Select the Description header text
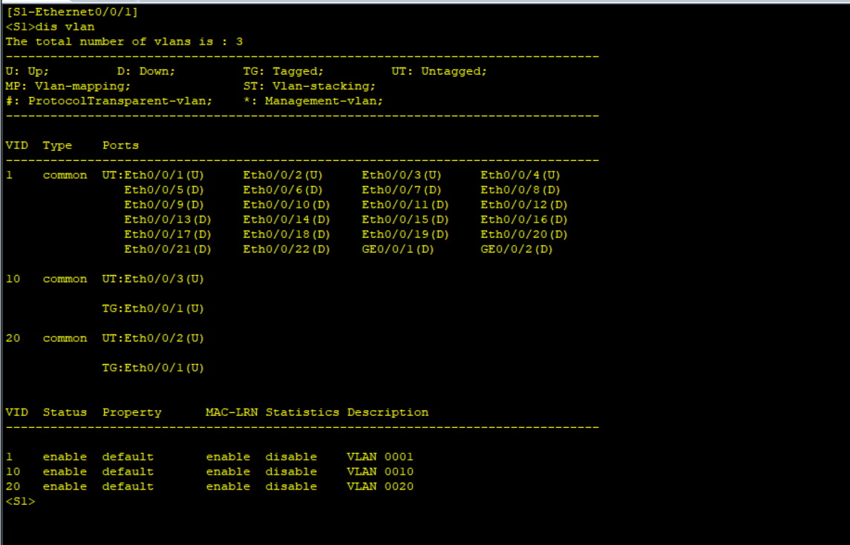This screenshot has height=545, width=850. click(x=387, y=412)
